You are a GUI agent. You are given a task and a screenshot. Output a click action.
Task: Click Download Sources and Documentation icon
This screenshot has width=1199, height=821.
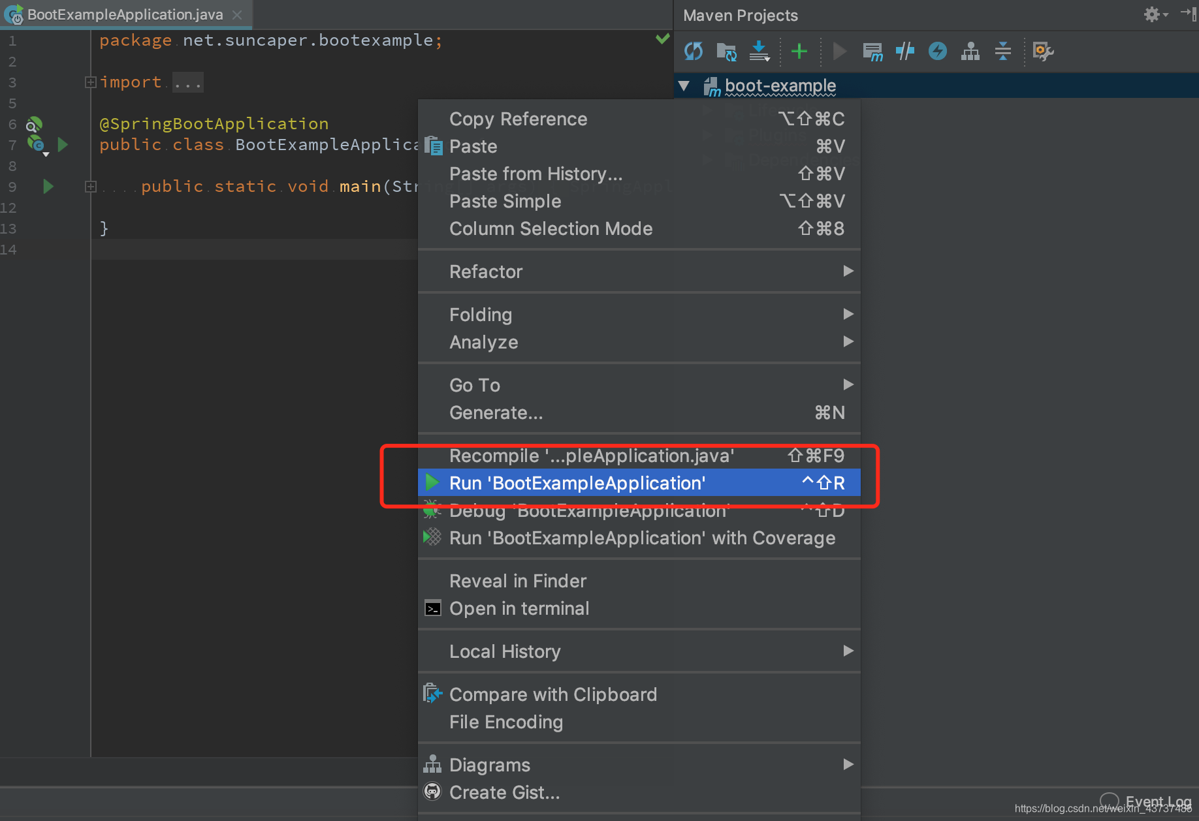coord(759,51)
